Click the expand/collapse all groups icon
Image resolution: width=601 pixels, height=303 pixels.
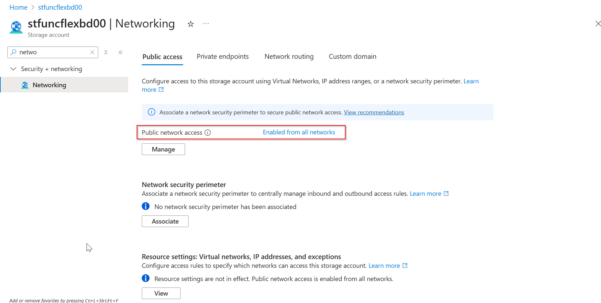[106, 52]
